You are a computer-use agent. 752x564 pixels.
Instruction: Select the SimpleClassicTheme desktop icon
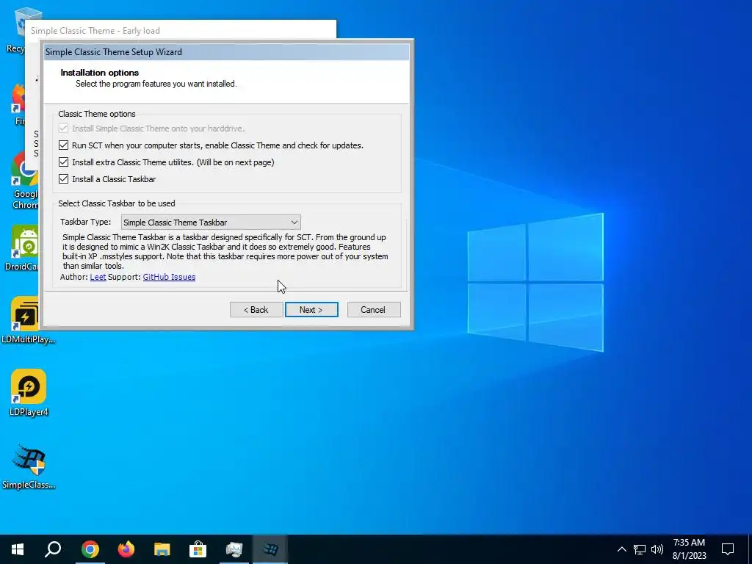point(29,466)
